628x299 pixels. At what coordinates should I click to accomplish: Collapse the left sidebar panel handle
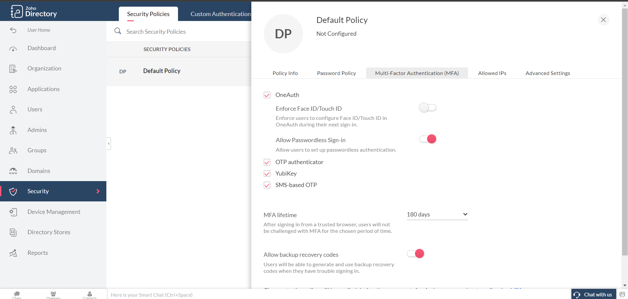coord(109,143)
